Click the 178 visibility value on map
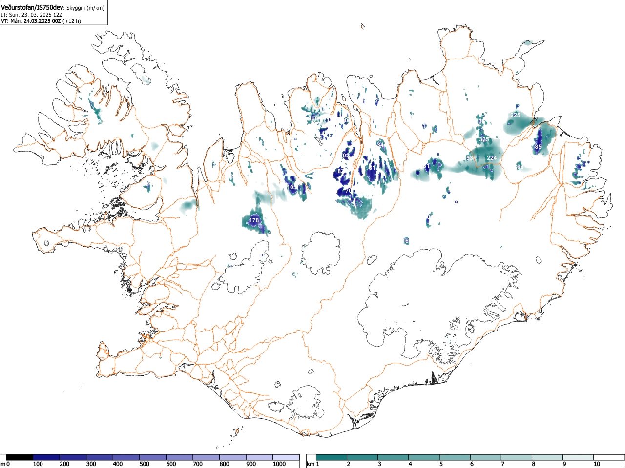This screenshot has width=625, height=468. [x=254, y=220]
